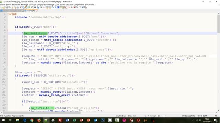
Task: Click the Cut toolbar icon
Action: [x=21, y=7]
